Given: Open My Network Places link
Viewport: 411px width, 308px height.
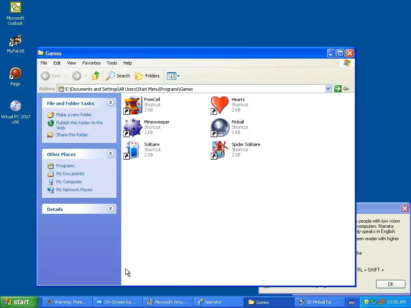Looking at the screenshot, I should point(74,190).
